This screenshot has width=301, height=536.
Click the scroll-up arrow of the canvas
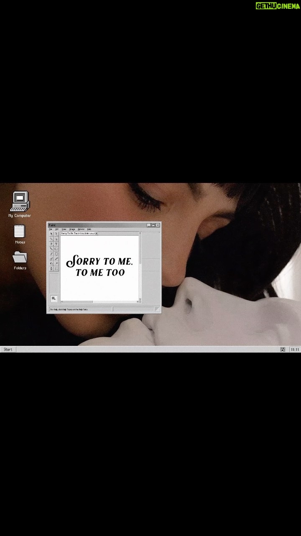[x=140, y=233]
